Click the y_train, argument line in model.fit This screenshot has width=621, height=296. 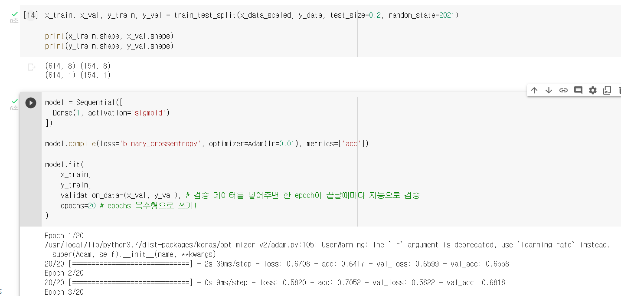(76, 185)
